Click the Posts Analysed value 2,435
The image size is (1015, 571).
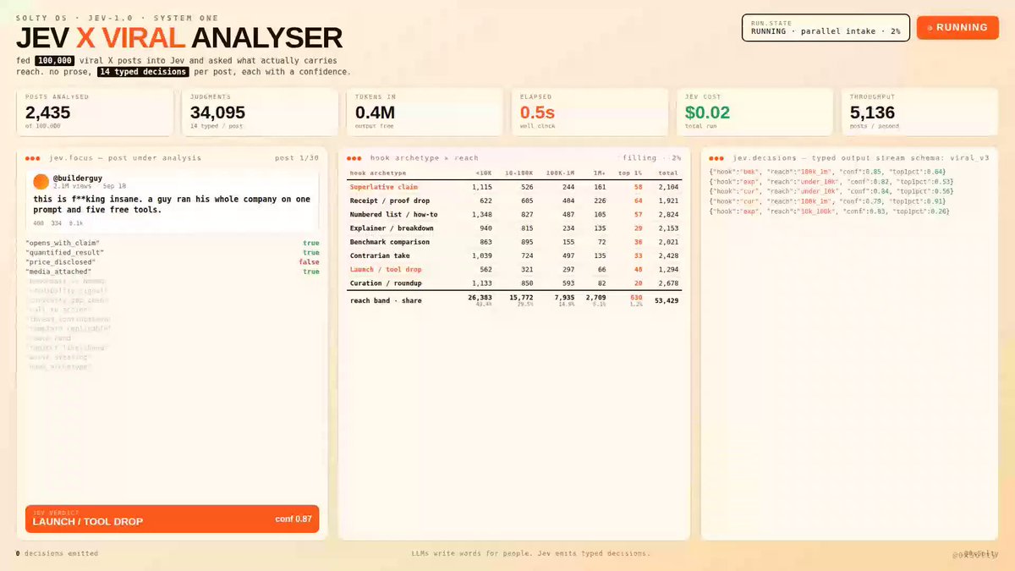click(49, 113)
